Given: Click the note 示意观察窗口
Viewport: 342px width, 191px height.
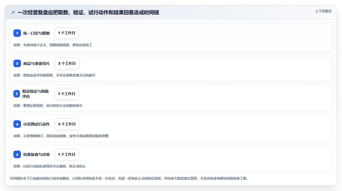Looking at the screenshot, I should click(x=61, y=136).
